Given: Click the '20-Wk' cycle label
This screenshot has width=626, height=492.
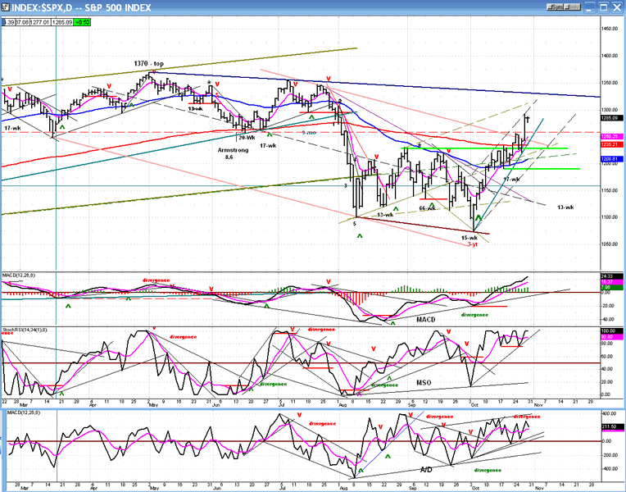Looking at the screenshot, I should click(x=247, y=138).
